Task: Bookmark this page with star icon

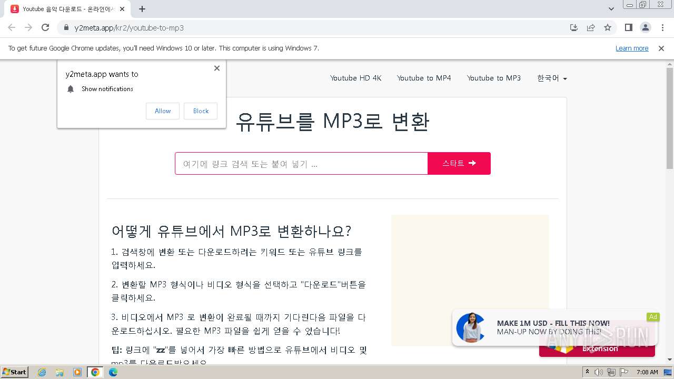Action: (x=608, y=27)
